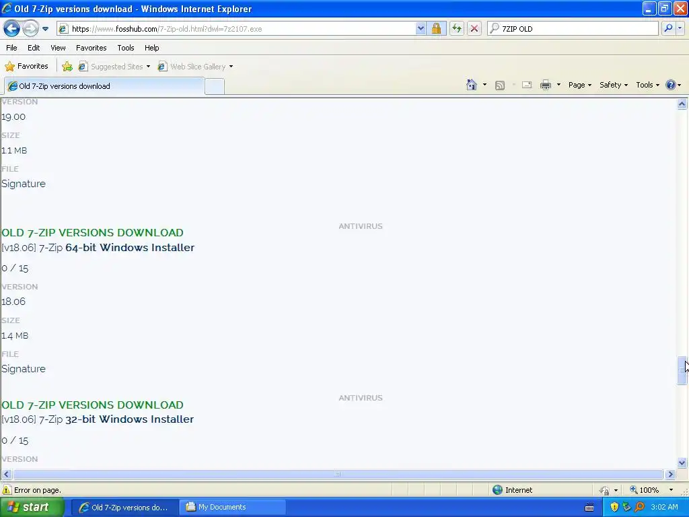This screenshot has width=689, height=517.
Task: Click the 3:02 AM system clock
Action: pos(664,508)
